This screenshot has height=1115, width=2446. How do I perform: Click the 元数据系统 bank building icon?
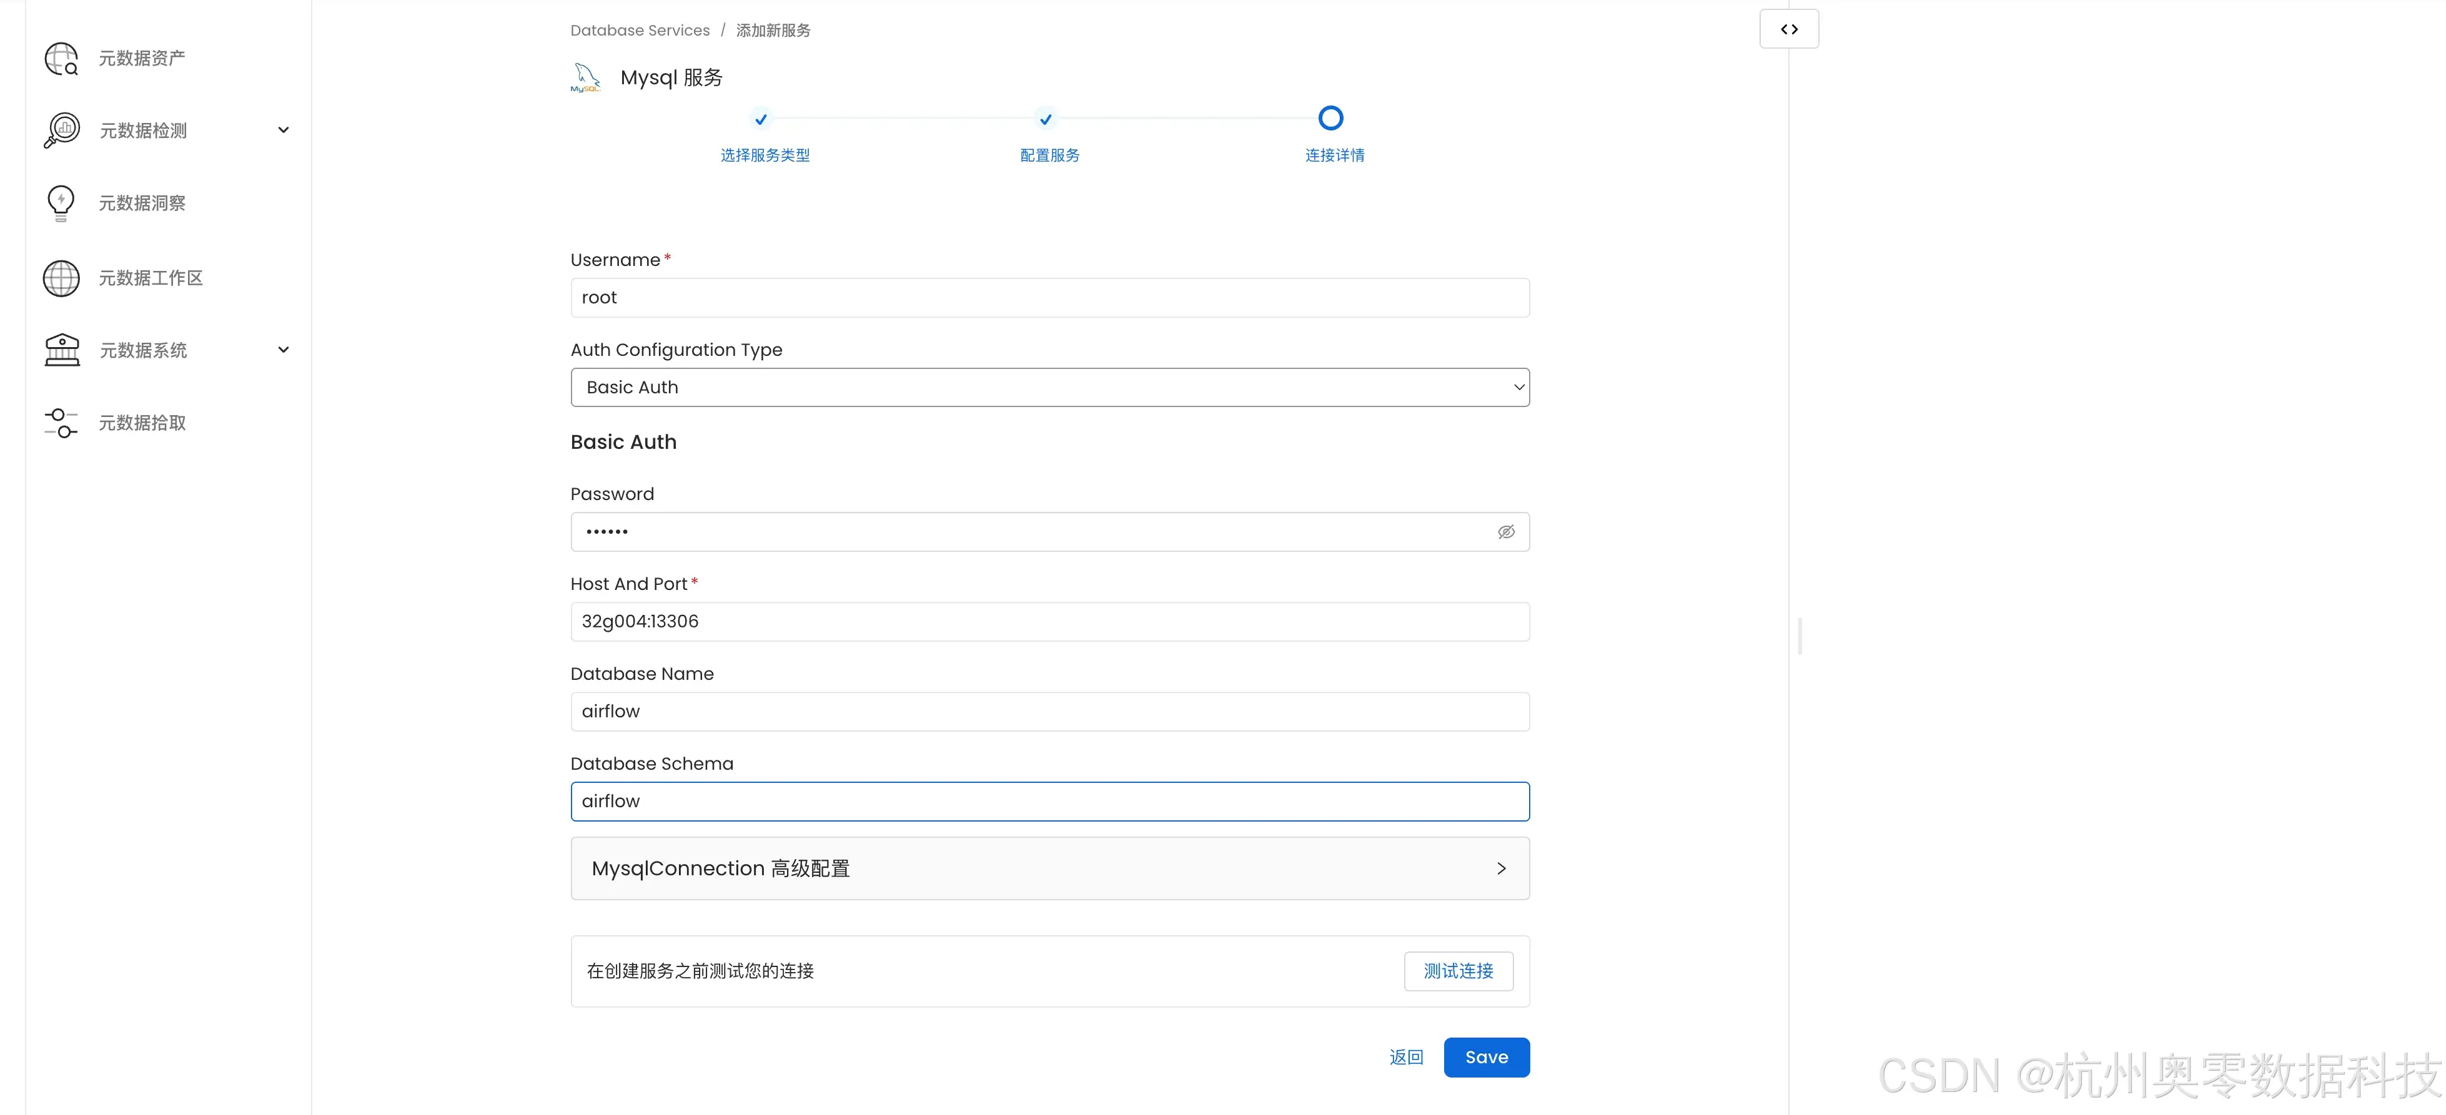click(x=62, y=350)
